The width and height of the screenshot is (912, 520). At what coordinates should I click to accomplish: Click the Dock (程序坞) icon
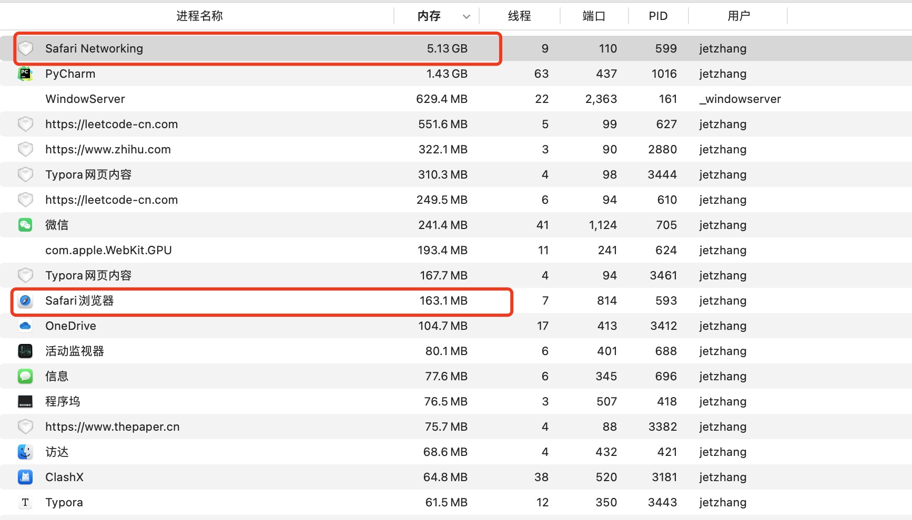point(25,401)
